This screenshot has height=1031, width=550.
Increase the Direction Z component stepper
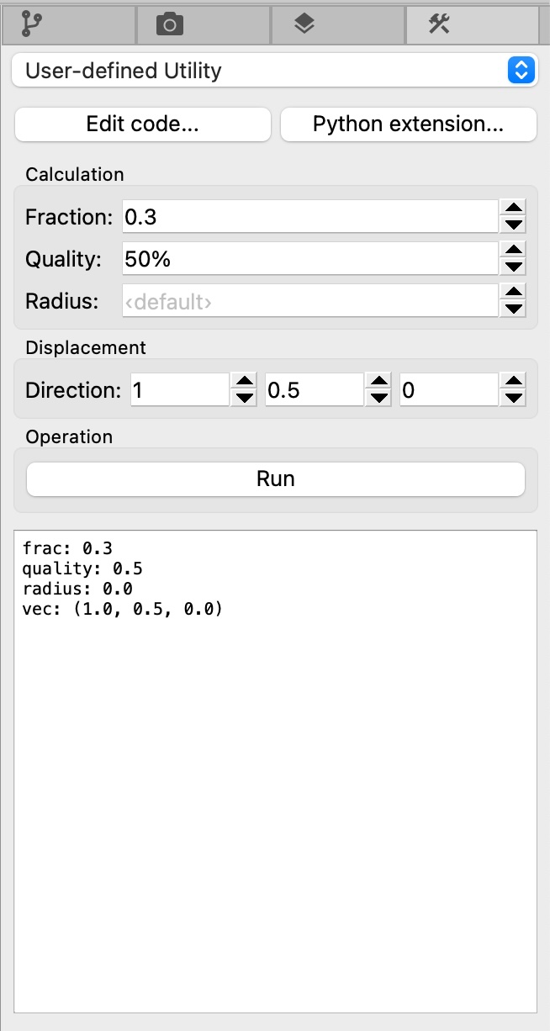click(512, 383)
